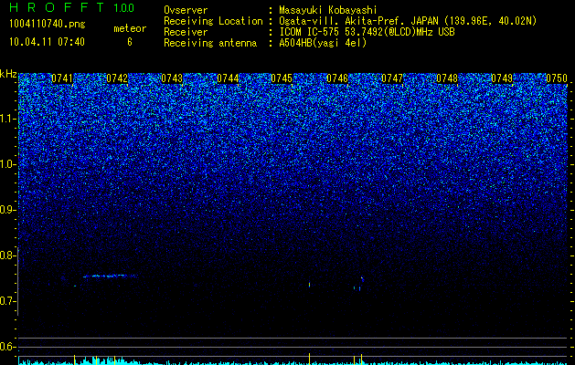Click the 0748 time marker
The image size is (575, 365).
[x=447, y=78]
